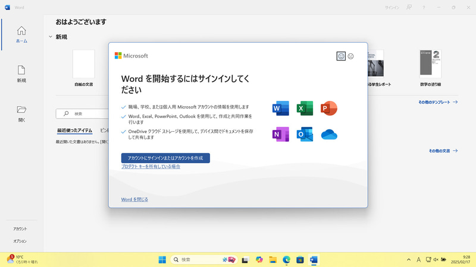
Task: Collapse the 新規 section chevron
Action: pyautogui.click(x=51, y=37)
